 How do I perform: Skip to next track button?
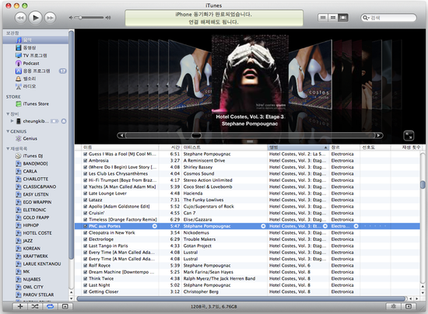[50, 18]
